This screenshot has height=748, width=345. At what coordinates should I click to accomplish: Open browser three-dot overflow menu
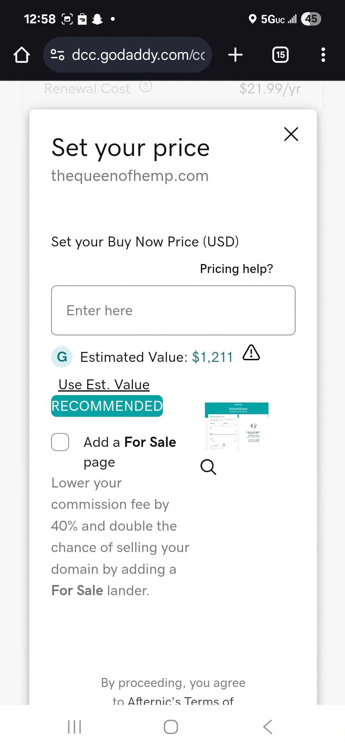[x=323, y=55]
